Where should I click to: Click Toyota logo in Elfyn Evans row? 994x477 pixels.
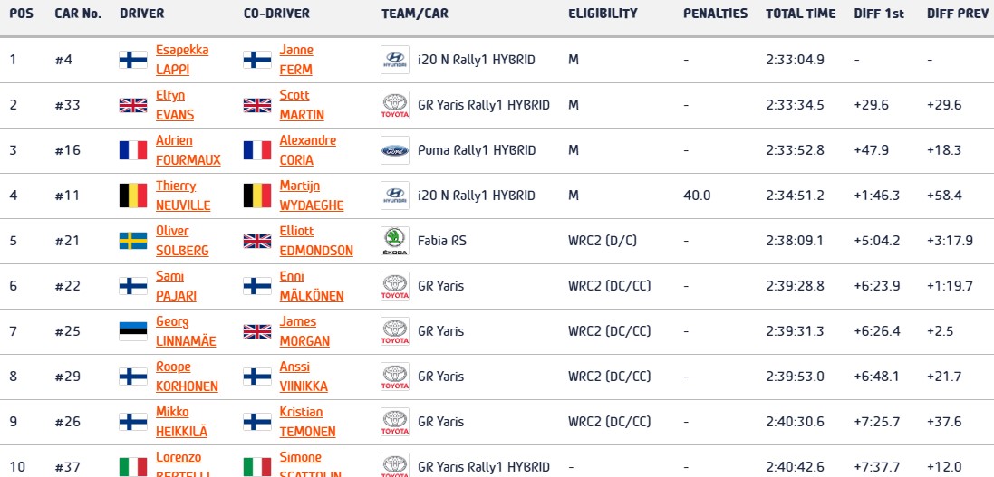[x=395, y=105]
